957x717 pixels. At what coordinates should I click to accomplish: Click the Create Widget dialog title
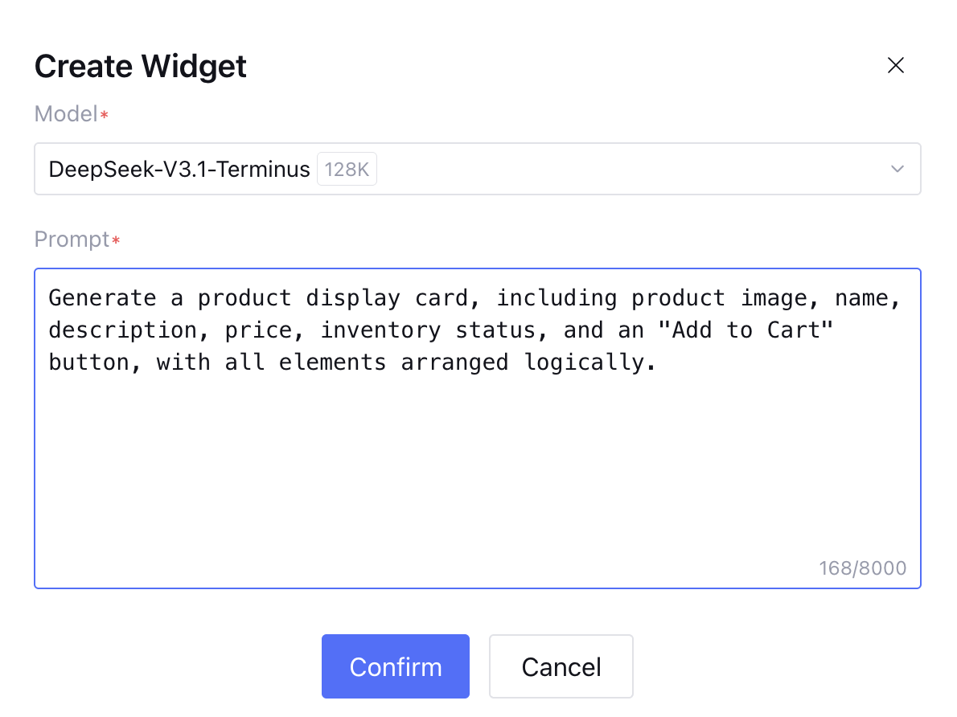click(x=141, y=66)
